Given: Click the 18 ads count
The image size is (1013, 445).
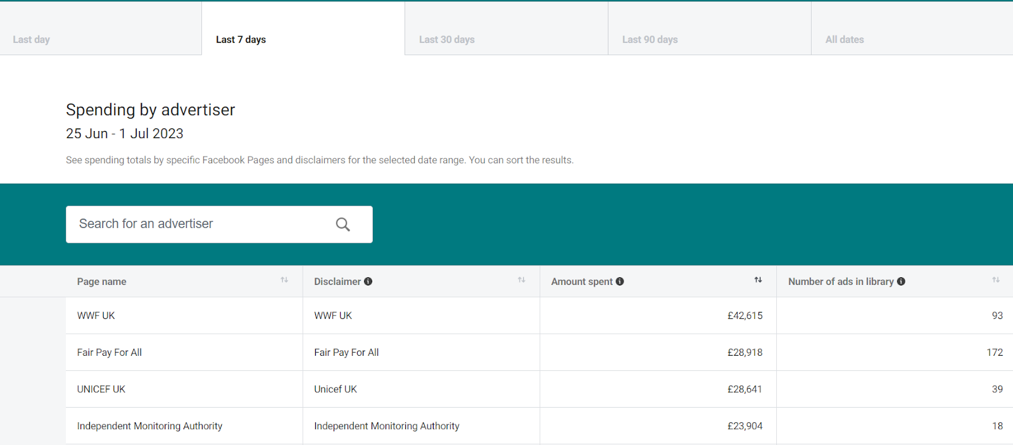Looking at the screenshot, I should coord(997,426).
